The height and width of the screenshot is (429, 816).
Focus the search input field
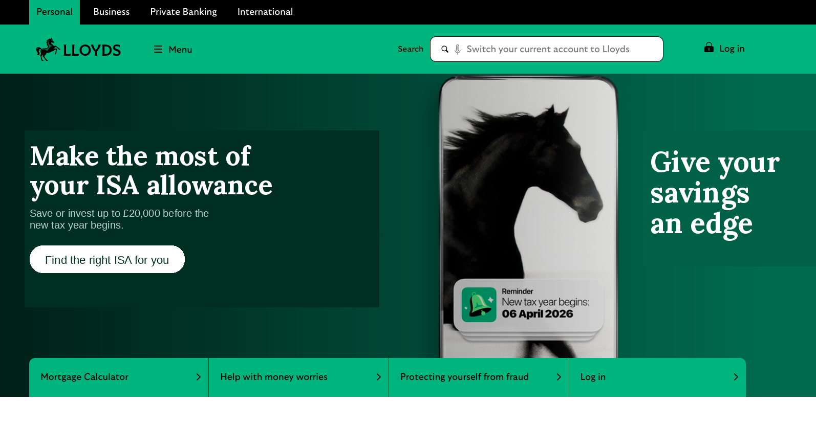(547, 49)
